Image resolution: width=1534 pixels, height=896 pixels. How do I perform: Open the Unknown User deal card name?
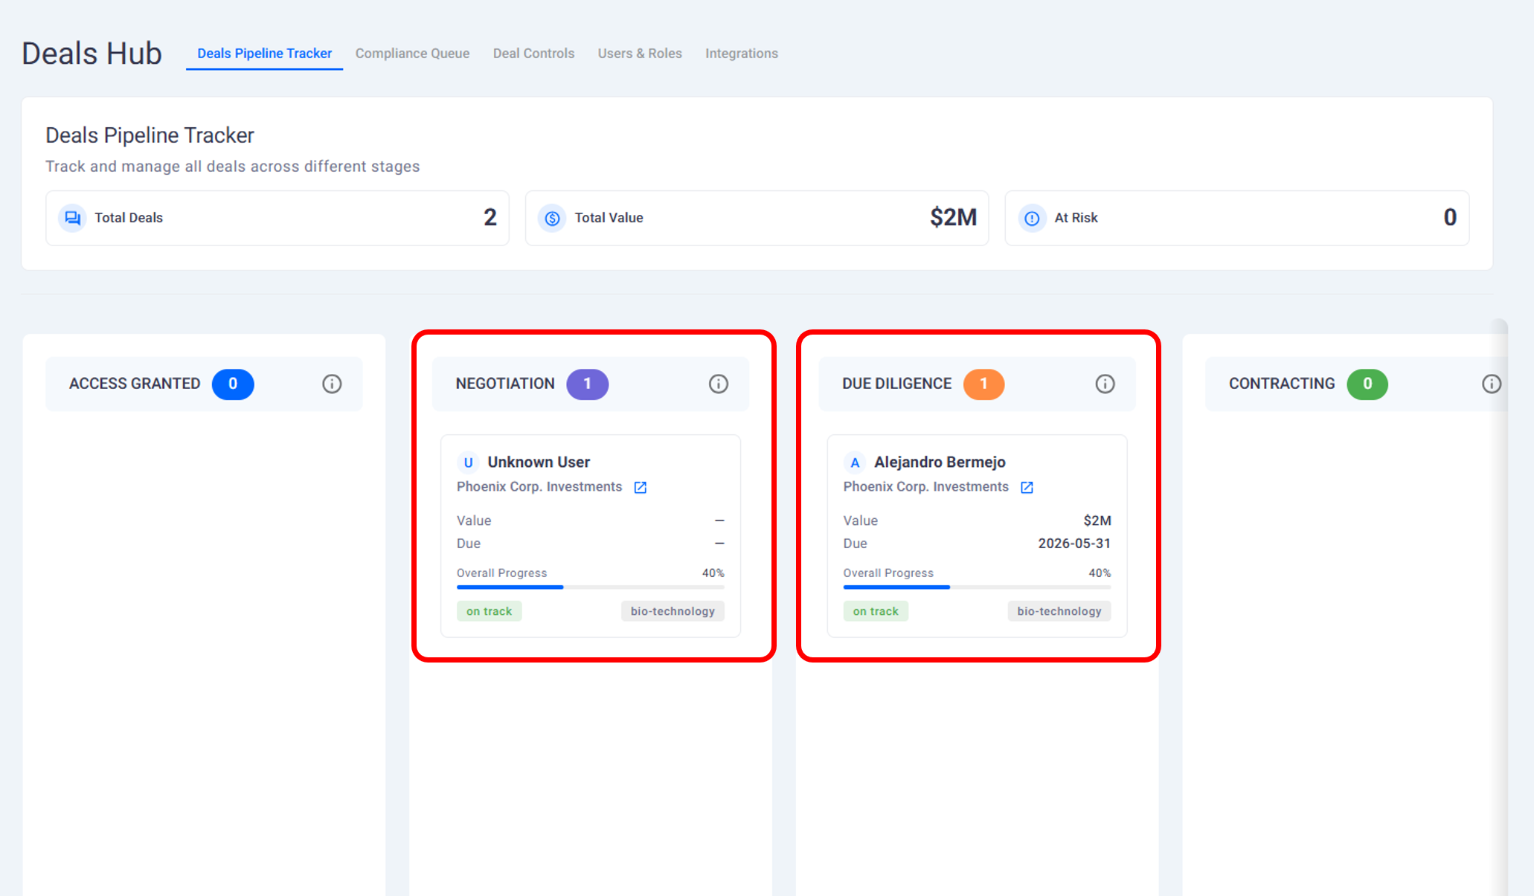tap(539, 462)
